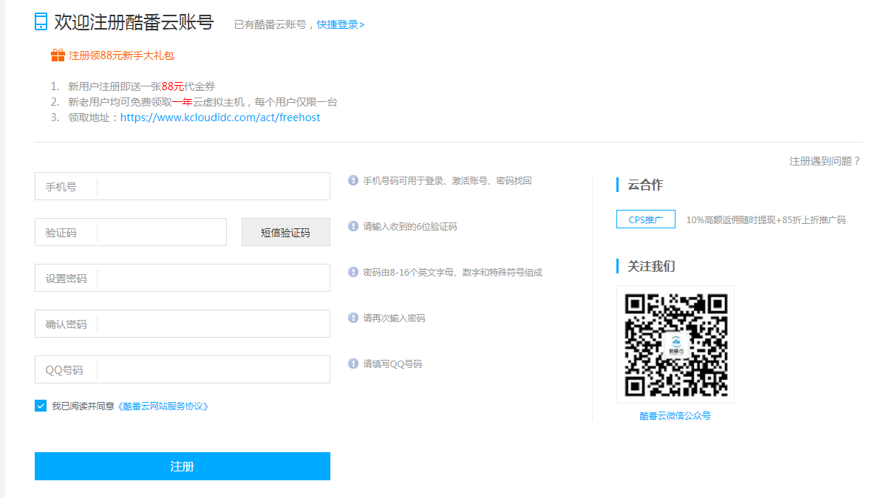Click info icon beside 6位验证码 hint

353,226
